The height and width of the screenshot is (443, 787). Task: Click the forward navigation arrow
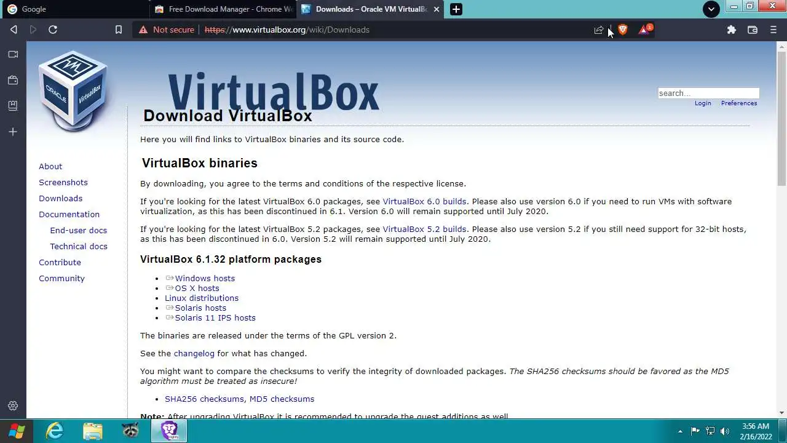33,30
